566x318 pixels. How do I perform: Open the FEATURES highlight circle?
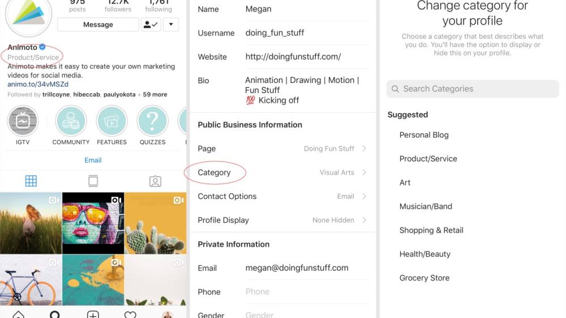click(x=112, y=121)
